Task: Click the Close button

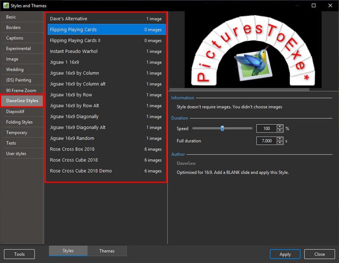Action: 320,254
